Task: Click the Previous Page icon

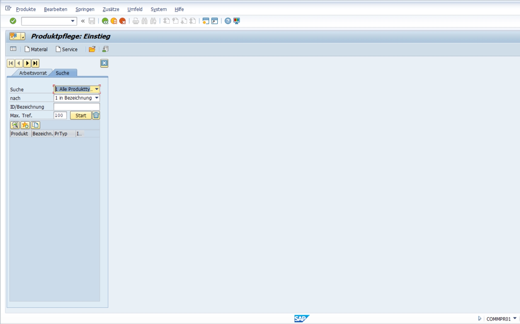Action: click(175, 21)
